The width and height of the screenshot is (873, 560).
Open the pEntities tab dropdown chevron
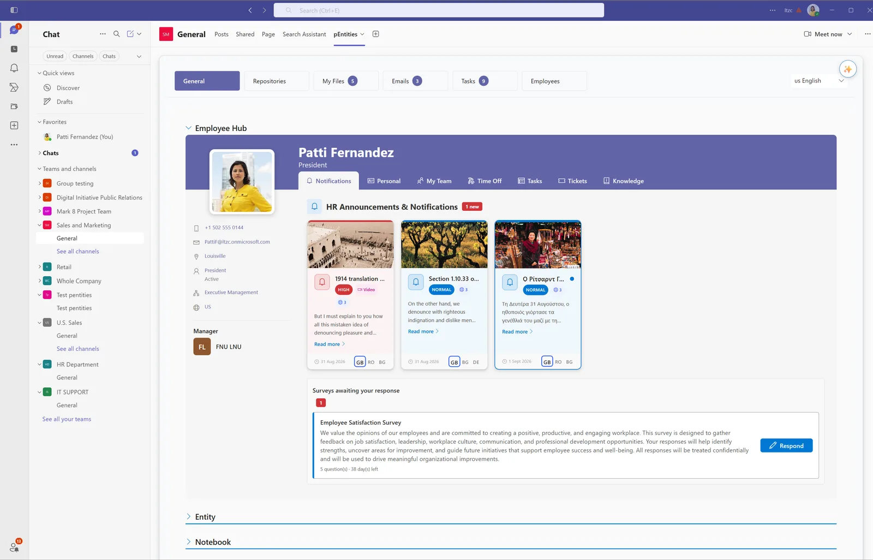coord(362,34)
